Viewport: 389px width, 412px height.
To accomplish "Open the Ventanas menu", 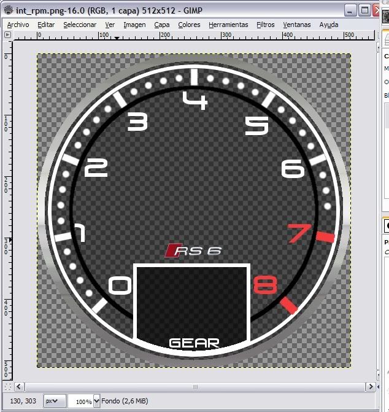I will coord(296,25).
